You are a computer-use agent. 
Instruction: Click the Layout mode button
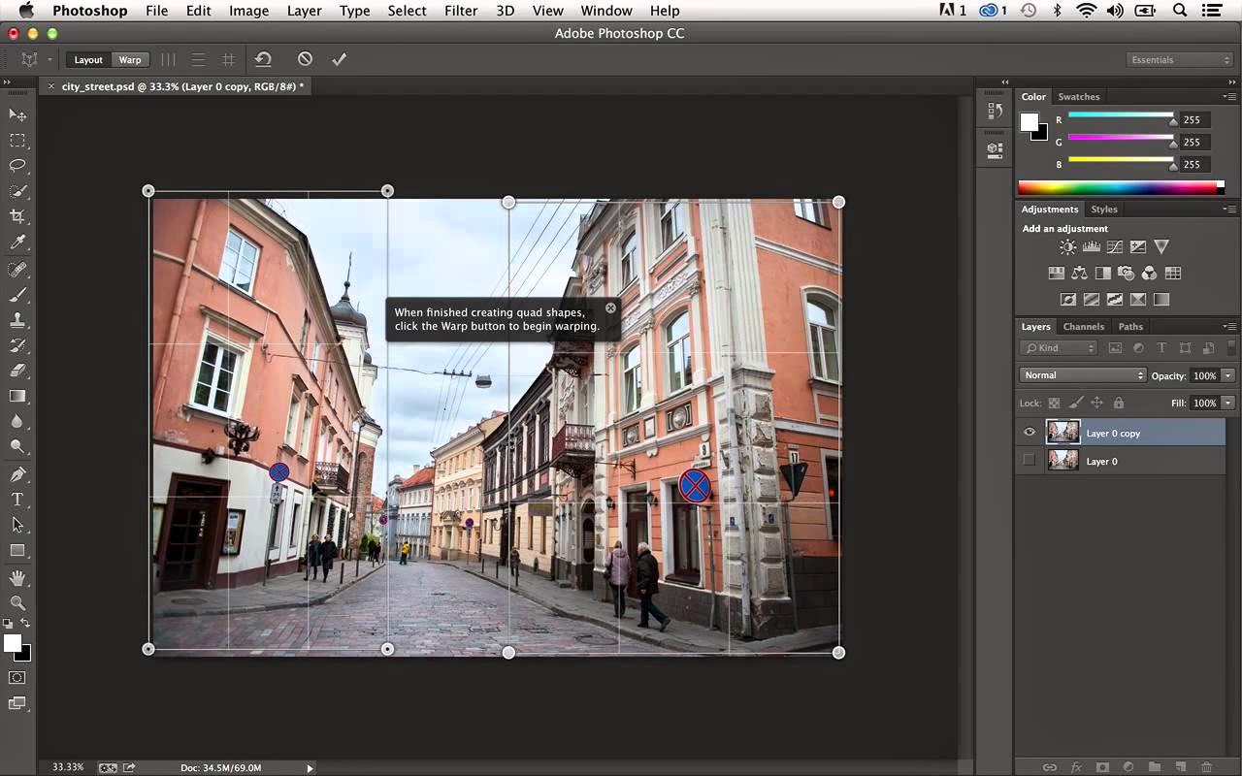88,60
